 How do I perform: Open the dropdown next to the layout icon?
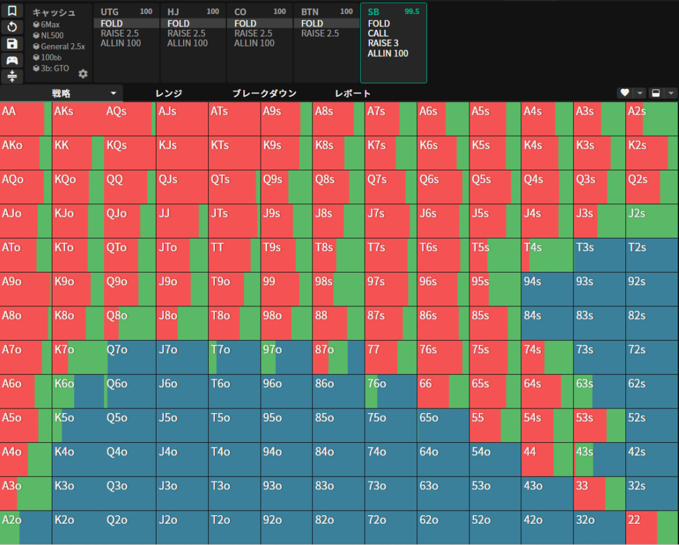[x=671, y=93]
